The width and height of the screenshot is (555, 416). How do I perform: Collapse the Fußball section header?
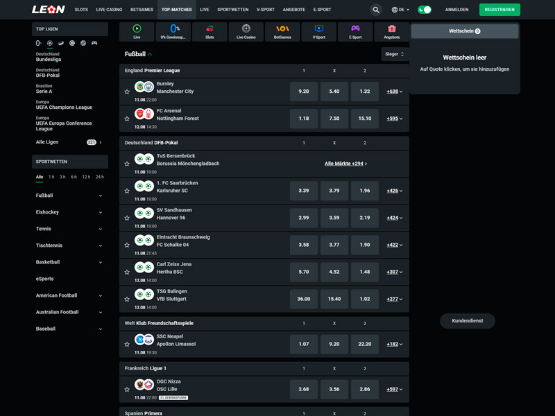[x=138, y=54]
